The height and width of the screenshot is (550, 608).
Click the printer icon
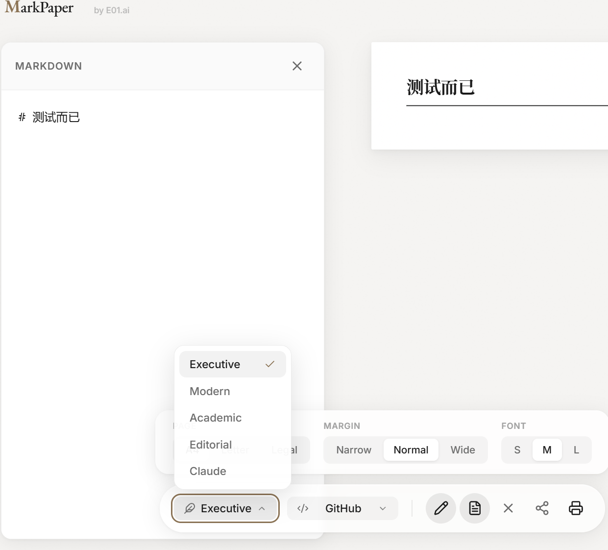(x=576, y=508)
